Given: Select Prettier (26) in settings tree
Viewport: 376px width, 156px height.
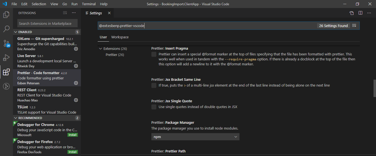Looking at the screenshot, I should (115, 55).
